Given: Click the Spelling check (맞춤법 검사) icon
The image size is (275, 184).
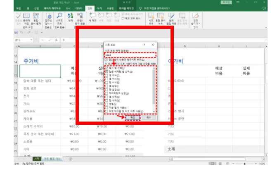Looking at the screenshot, I should (18, 19).
